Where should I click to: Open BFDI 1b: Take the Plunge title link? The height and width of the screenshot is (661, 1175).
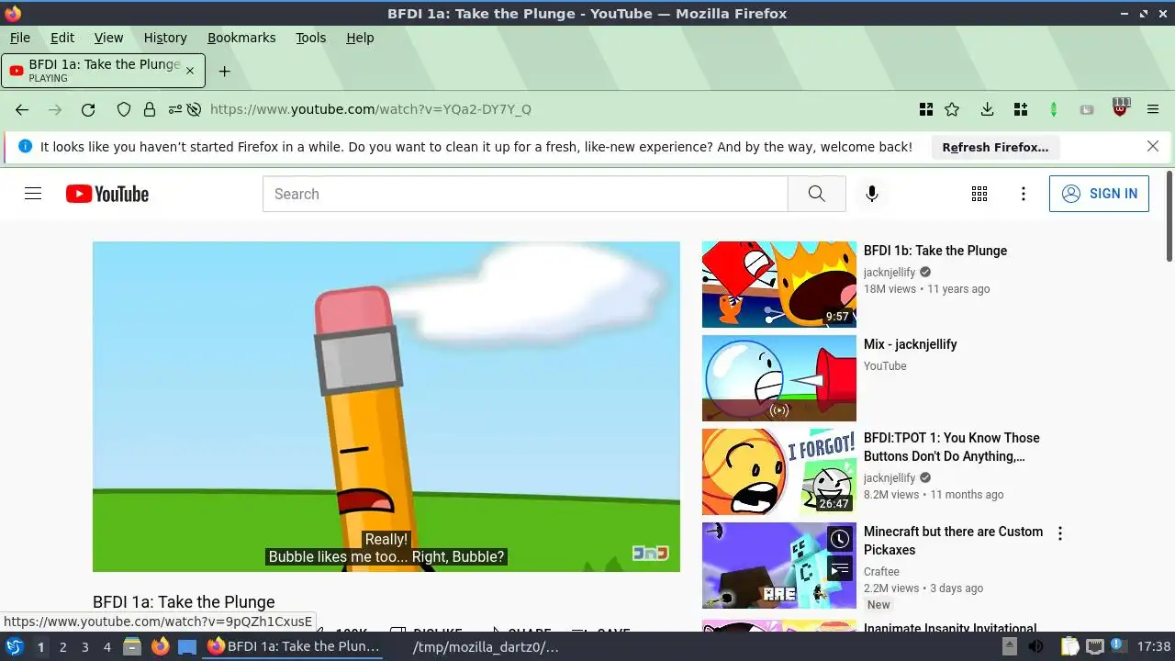[935, 251]
